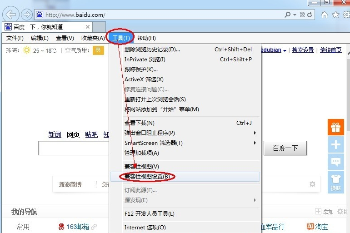Open Internet 选项(O) menu item
350x233 pixels.
coord(185,228)
